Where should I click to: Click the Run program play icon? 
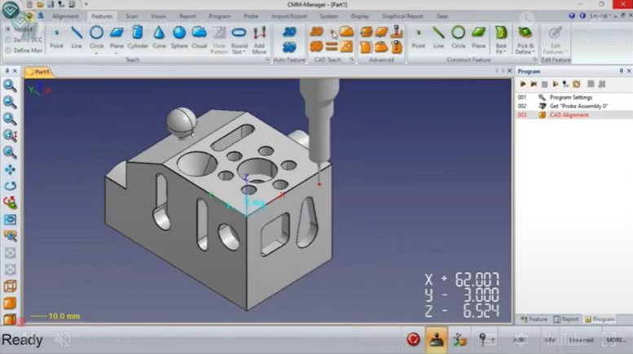522,84
